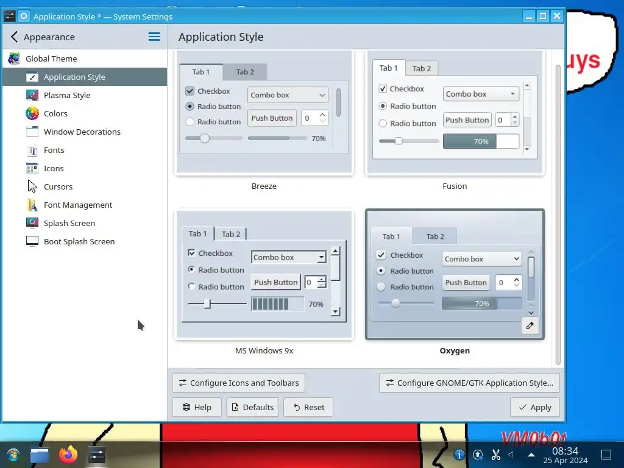Click the Boot Splash Screen monitor icon
The height and width of the screenshot is (468, 624).
pyautogui.click(x=32, y=241)
